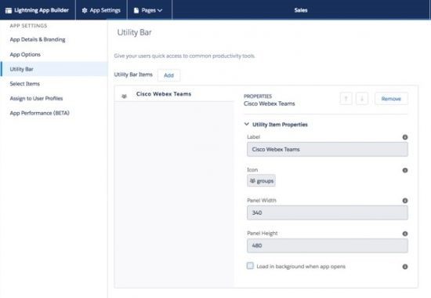The height and width of the screenshot is (298, 431).
Task: Click the Pages document icon
Action: (136, 10)
